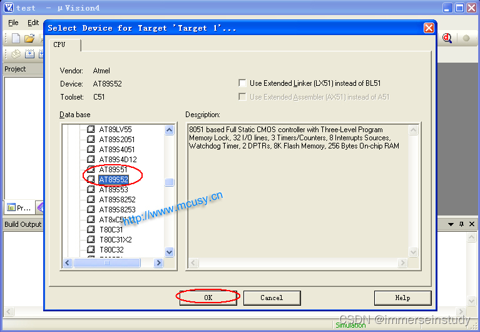480x332 pixels.
Task: Confirm device selection with OK
Action: click(x=208, y=298)
